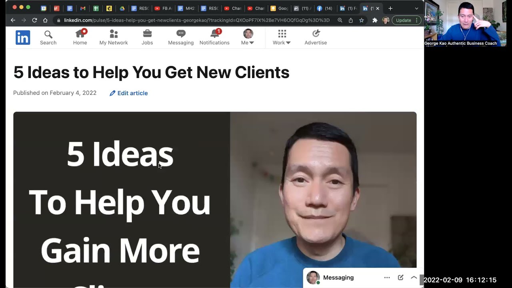
Task: Switch to the Facebook (14) tab
Action: click(x=325, y=8)
